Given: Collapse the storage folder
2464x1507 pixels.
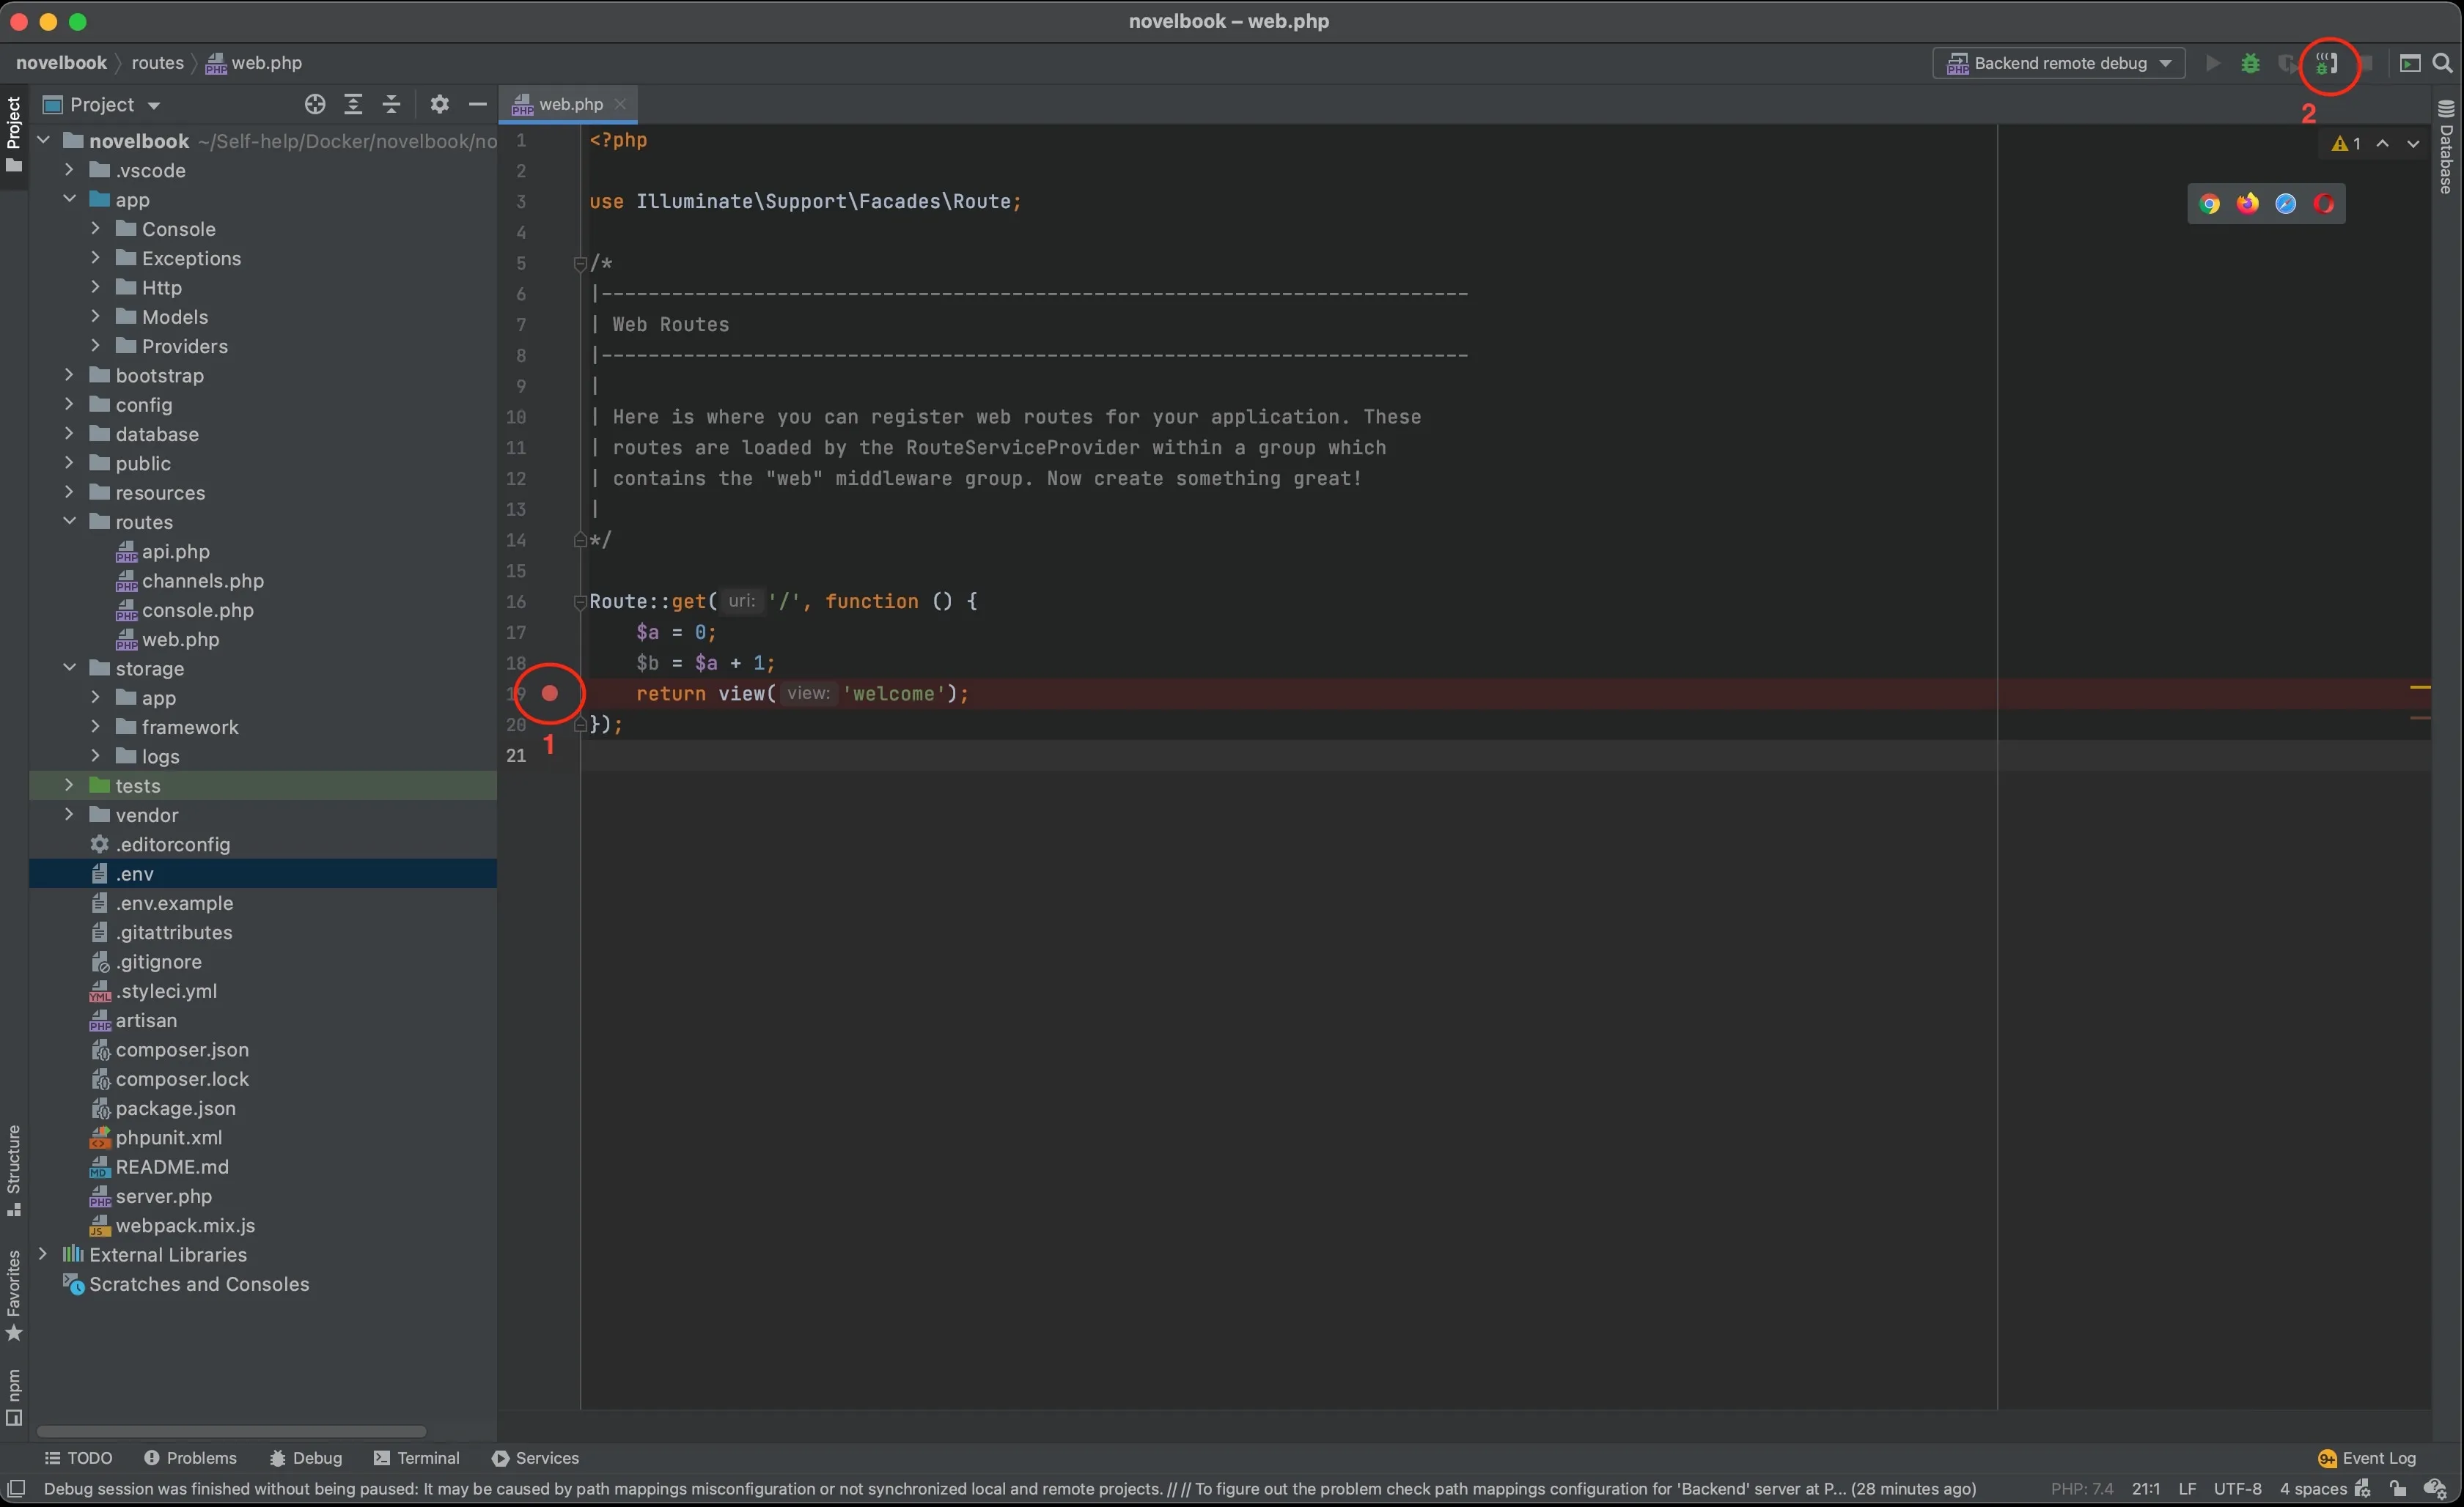Looking at the screenshot, I should (x=69, y=667).
